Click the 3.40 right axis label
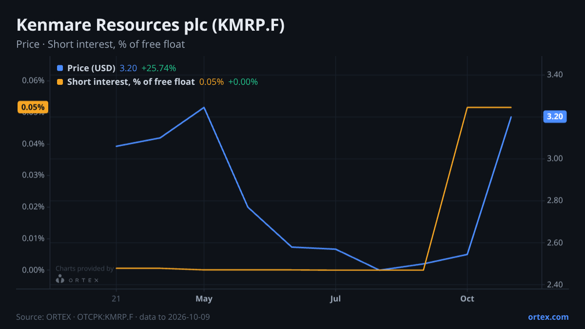Screen dimensions: 585x329 [x=555, y=75]
